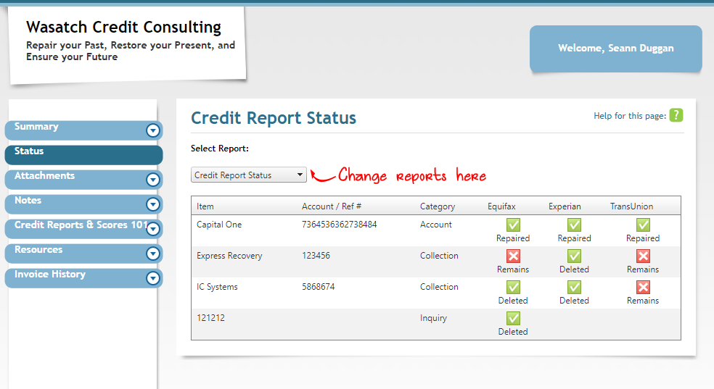
Task: Open the green help question mark icon
Action: [x=676, y=115]
